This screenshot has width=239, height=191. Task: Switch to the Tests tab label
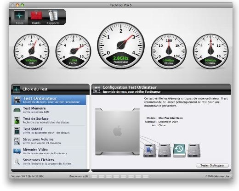pyautogui.click(x=19, y=23)
